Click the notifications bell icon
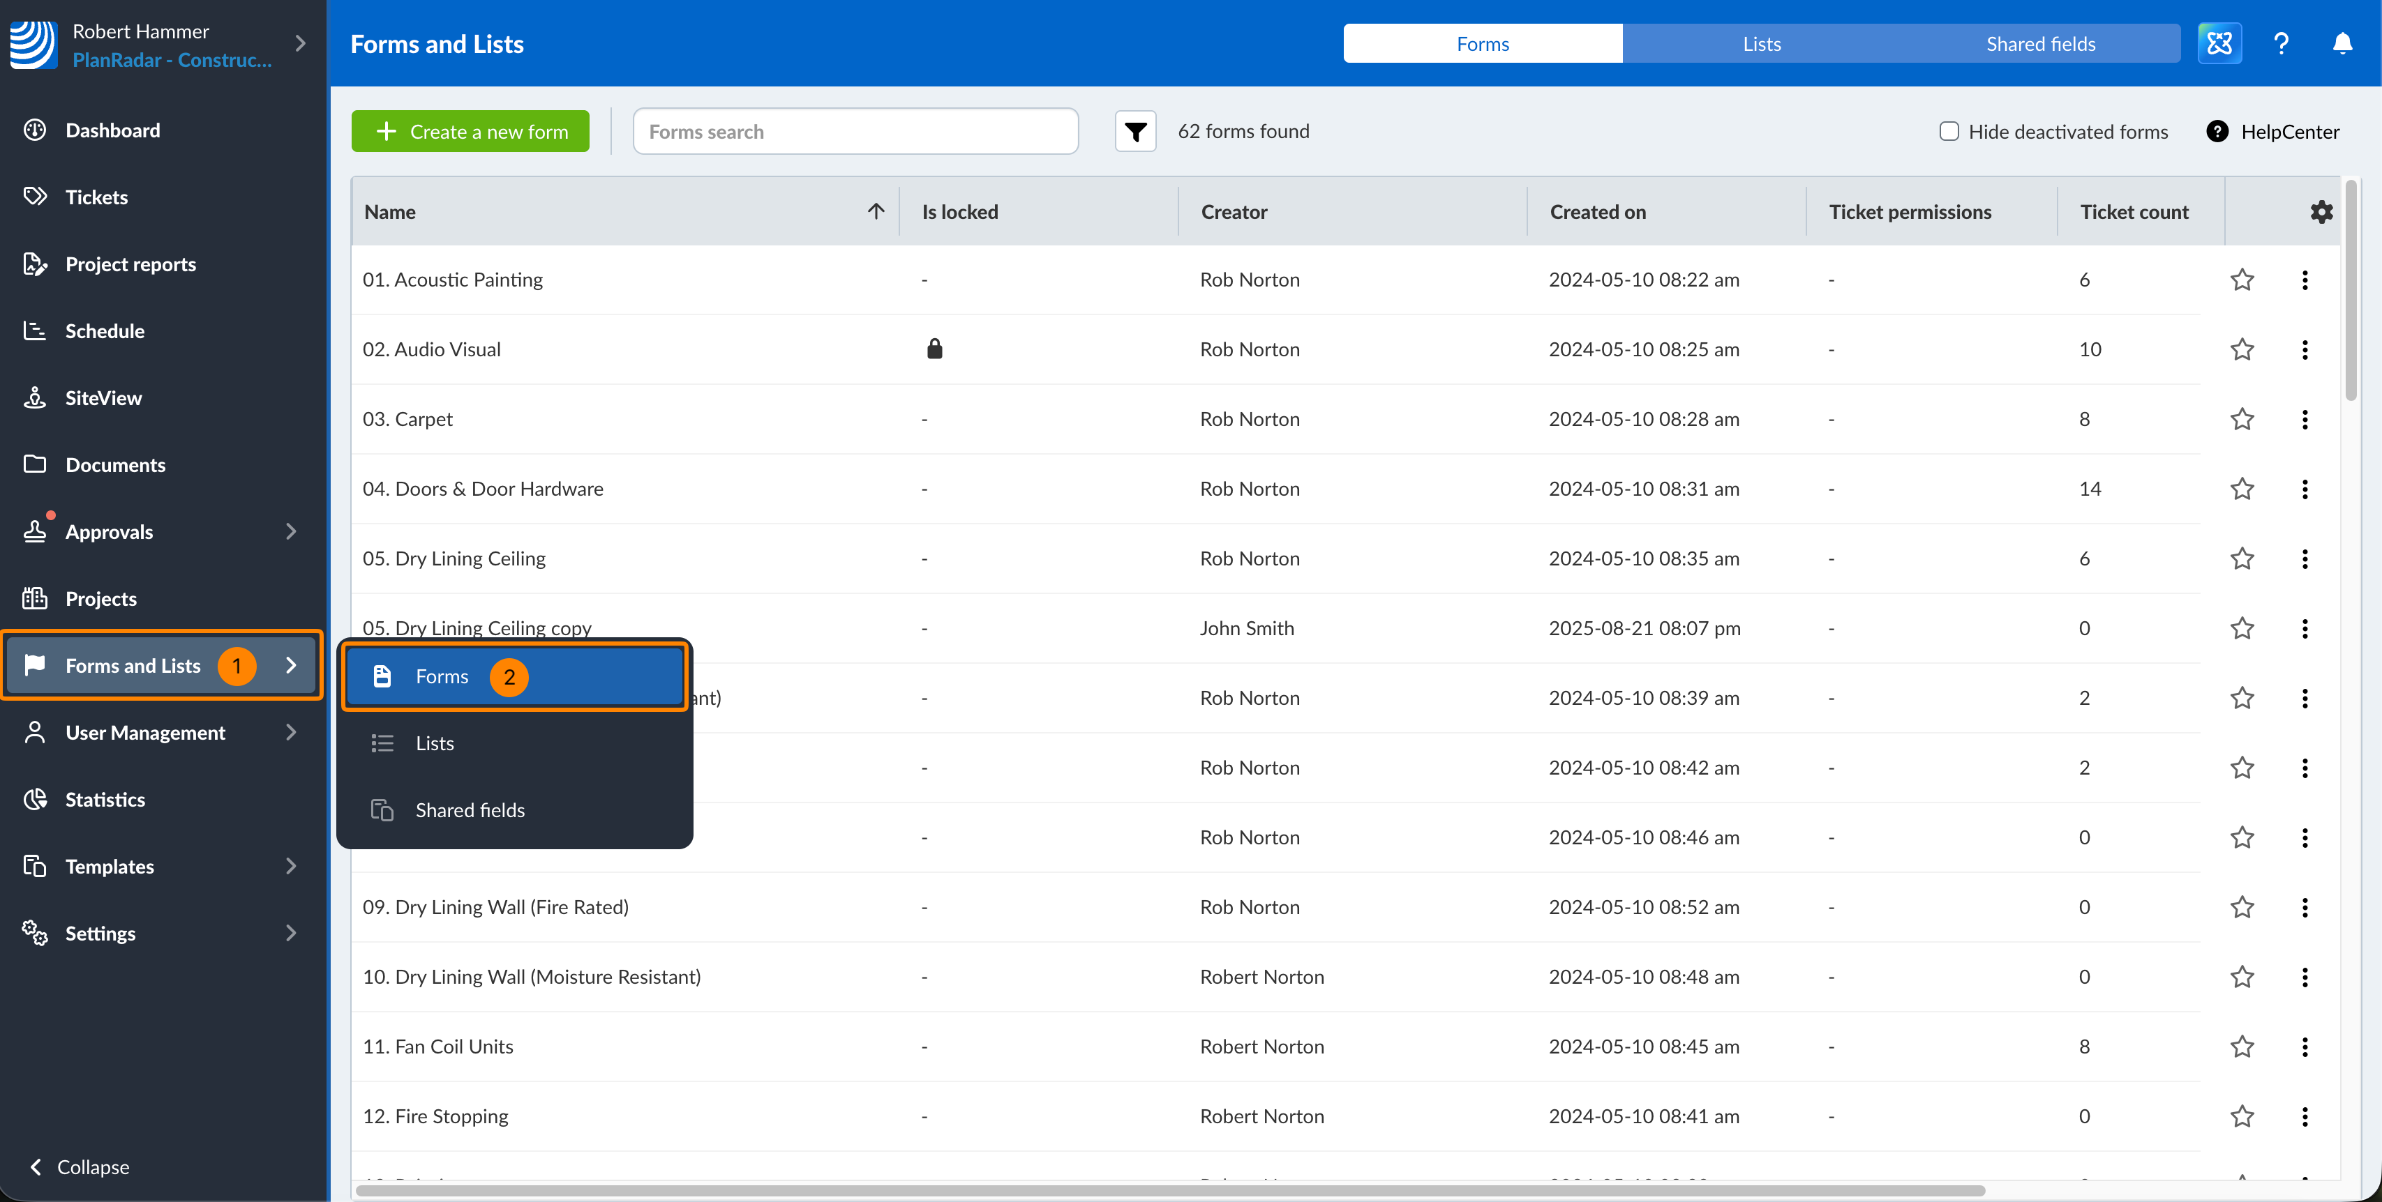 point(2342,43)
